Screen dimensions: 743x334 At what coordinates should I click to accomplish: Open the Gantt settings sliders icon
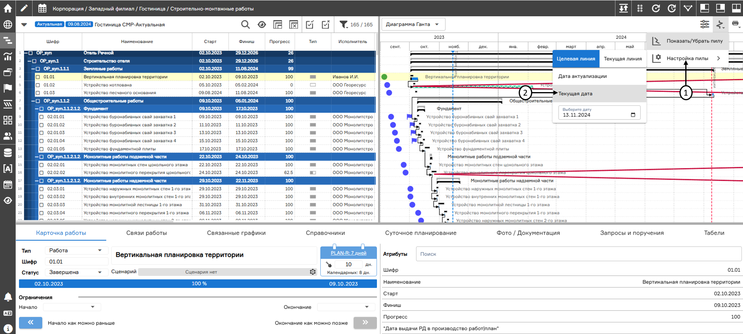705,24
